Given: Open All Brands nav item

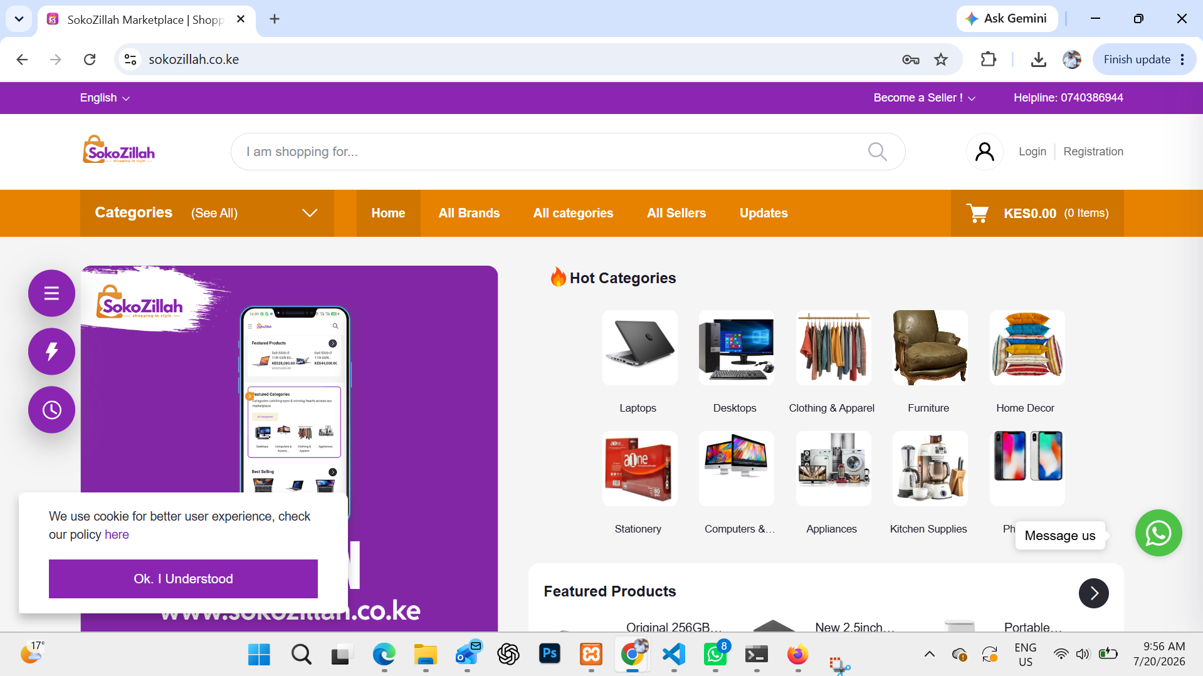Looking at the screenshot, I should tap(469, 213).
